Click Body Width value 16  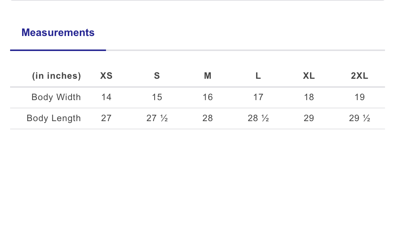207,97
